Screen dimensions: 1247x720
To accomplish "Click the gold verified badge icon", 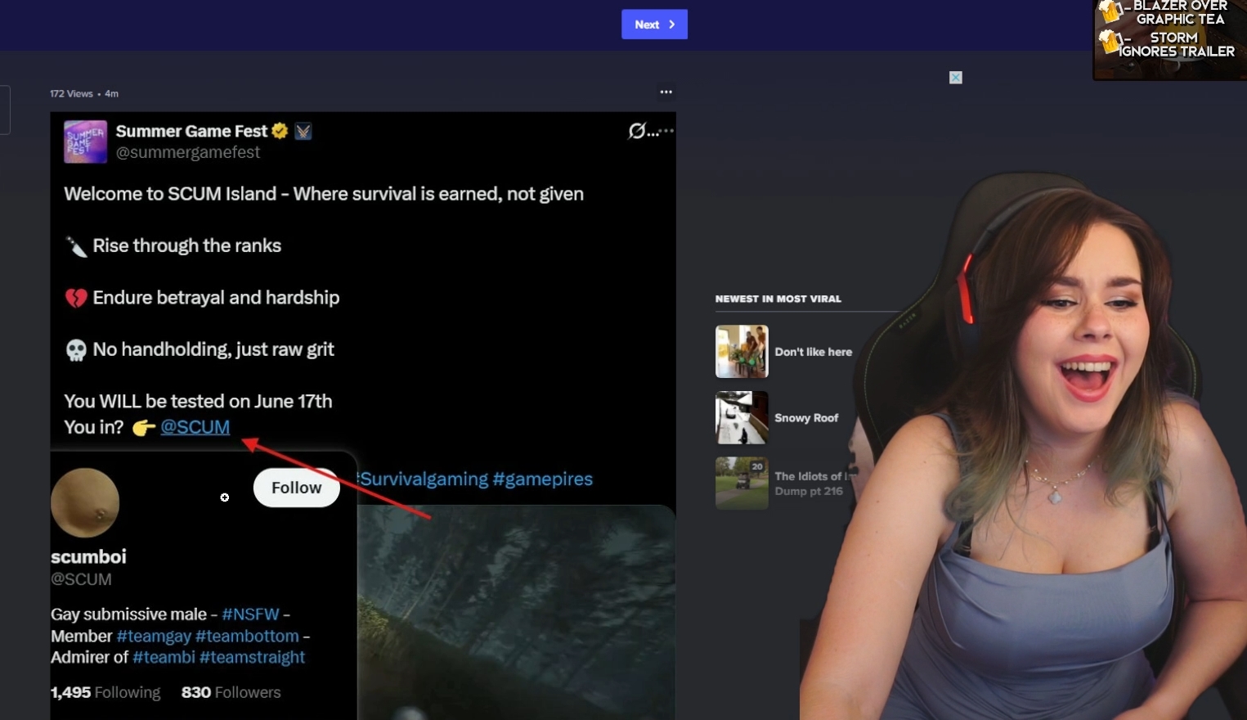I will tap(280, 131).
